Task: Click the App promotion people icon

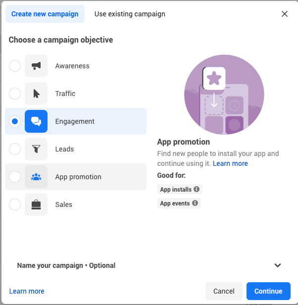Action: (36, 177)
